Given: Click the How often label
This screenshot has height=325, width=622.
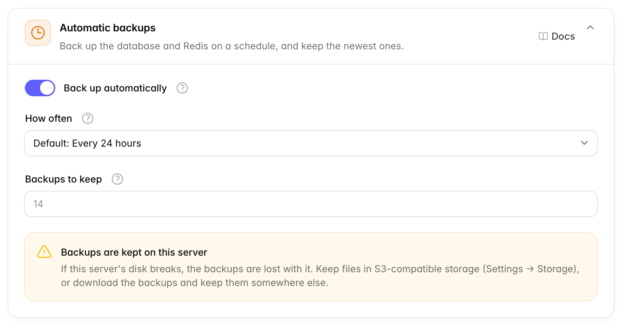Looking at the screenshot, I should click(49, 118).
